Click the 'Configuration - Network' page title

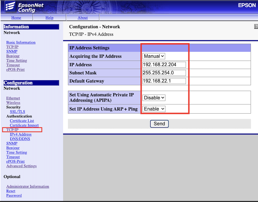(94, 27)
